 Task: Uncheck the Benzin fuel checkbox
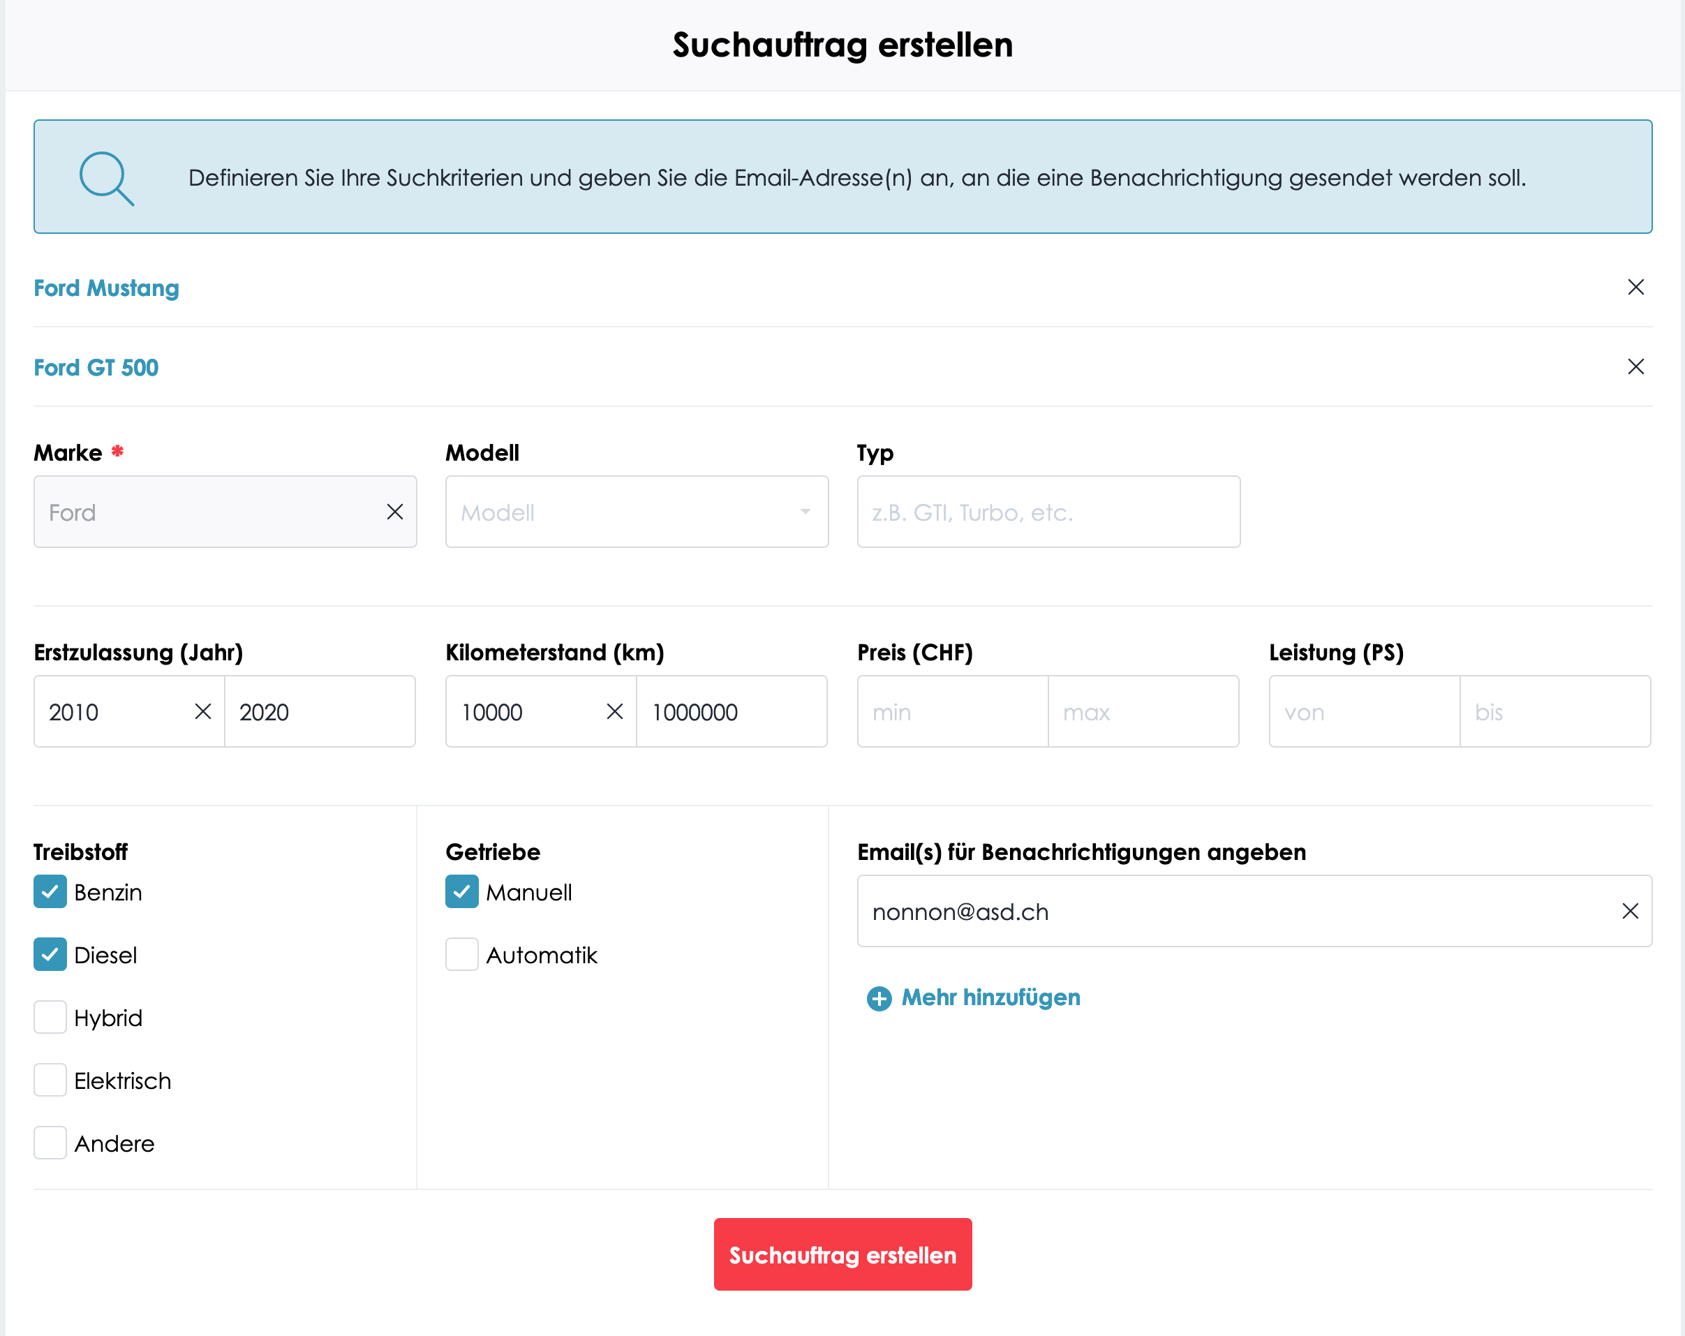[x=50, y=892]
